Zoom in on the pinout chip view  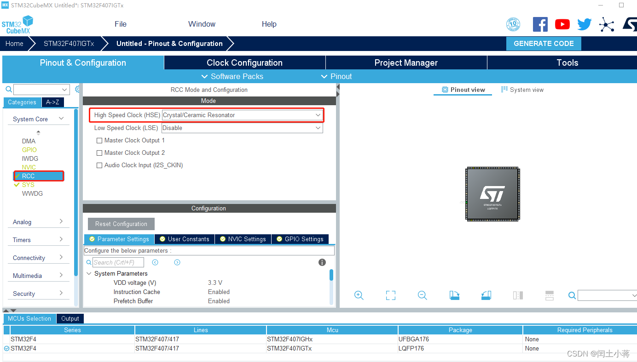click(x=359, y=295)
